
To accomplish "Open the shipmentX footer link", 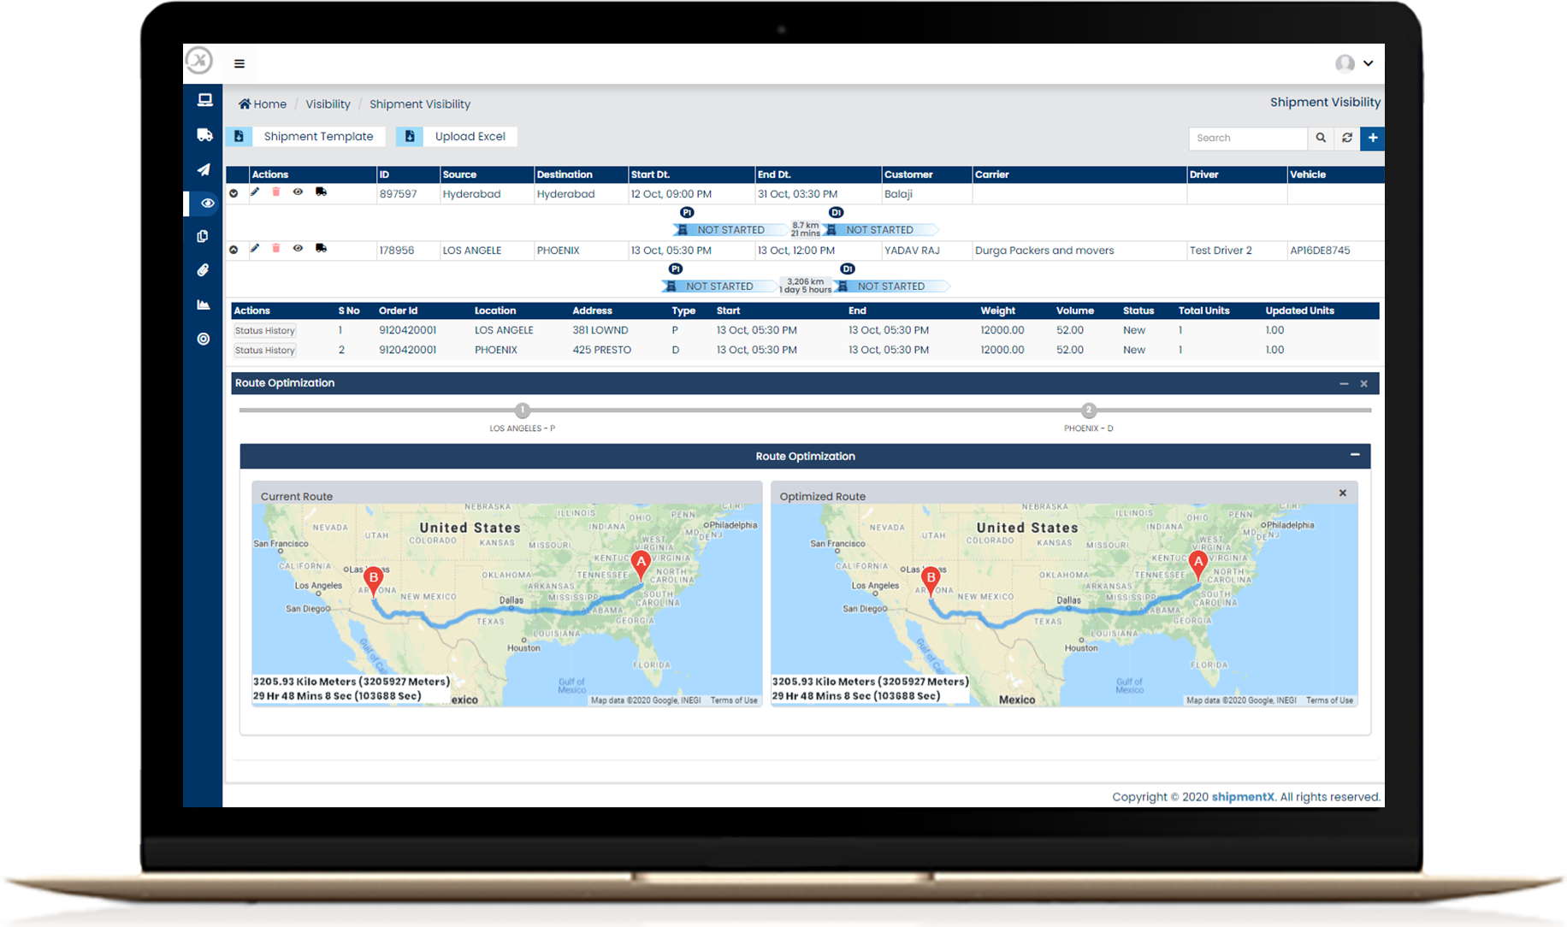I will [1243, 797].
